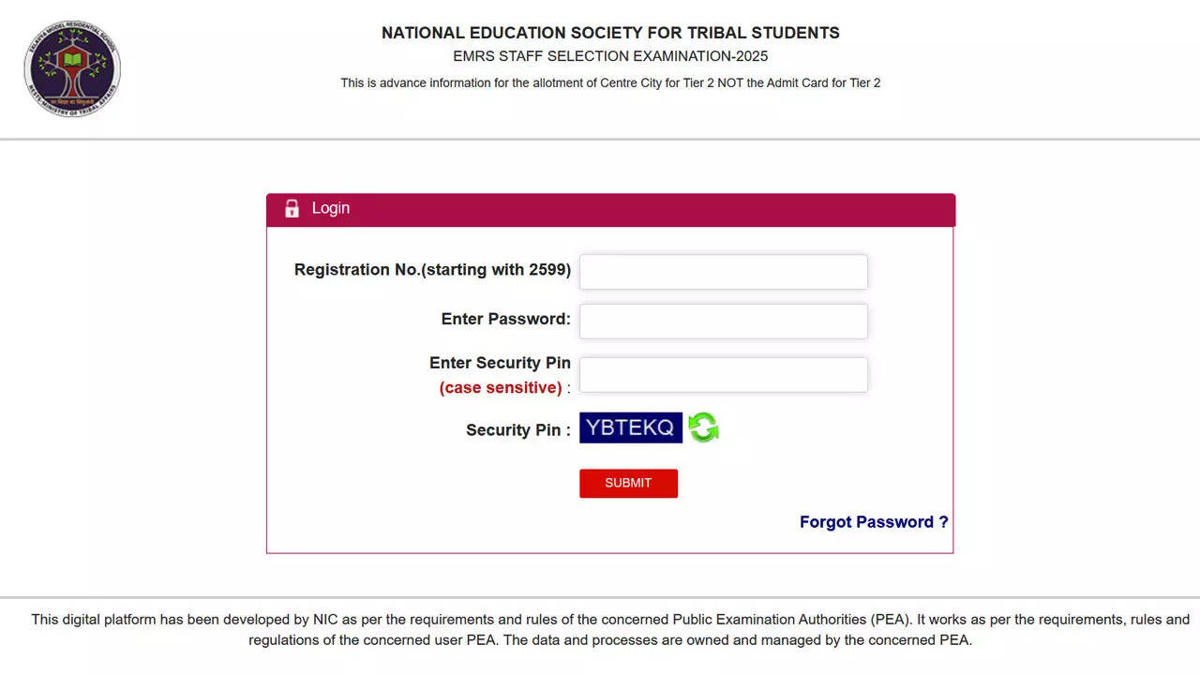Select the Enter Password input box
Viewport: 1200px width, 675px height.
pos(722,321)
